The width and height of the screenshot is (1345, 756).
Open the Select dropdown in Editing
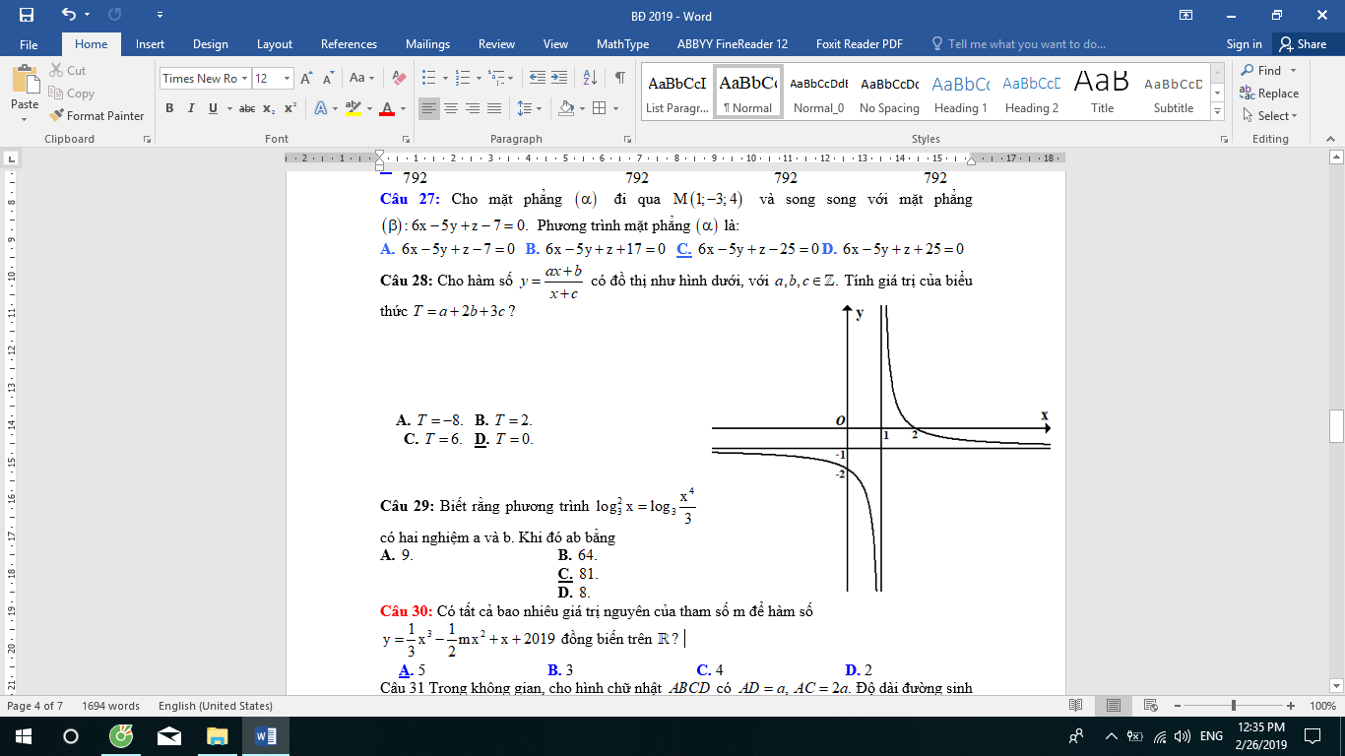click(x=1270, y=115)
